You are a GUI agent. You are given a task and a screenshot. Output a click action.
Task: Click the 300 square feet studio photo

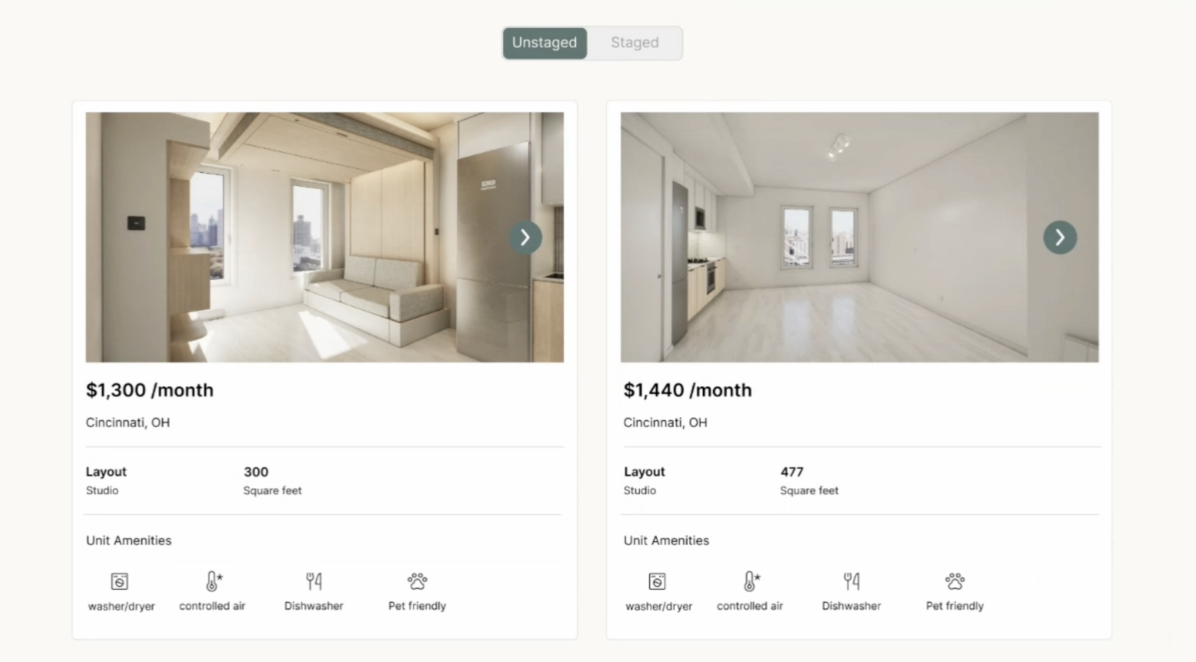coord(325,237)
